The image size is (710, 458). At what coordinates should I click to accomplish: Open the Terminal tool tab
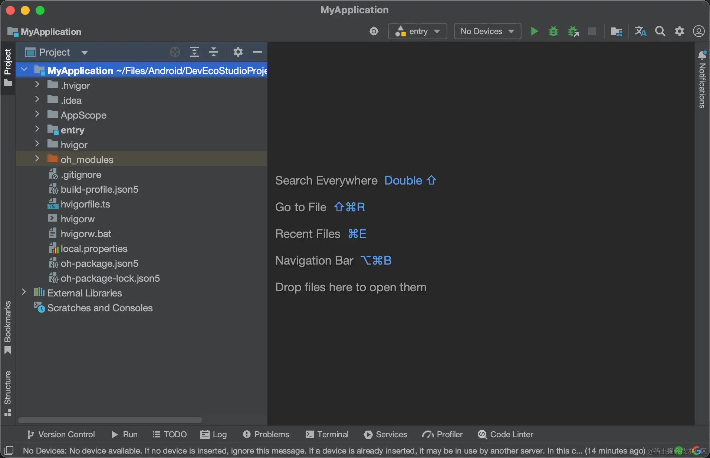click(327, 434)
